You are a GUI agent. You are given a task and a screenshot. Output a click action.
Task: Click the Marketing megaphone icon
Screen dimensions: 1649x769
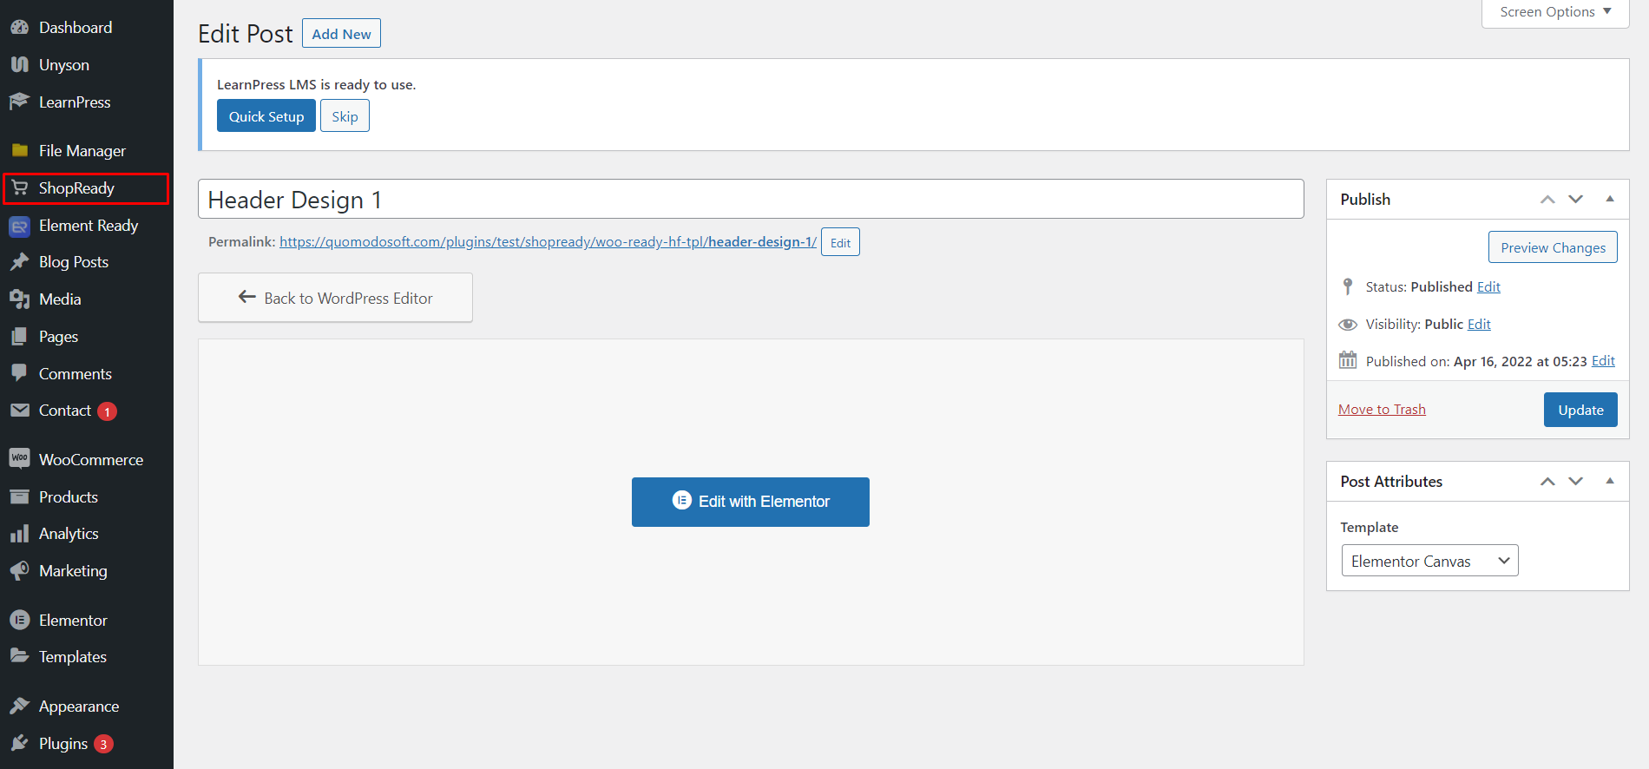click(x=20, y=571)
